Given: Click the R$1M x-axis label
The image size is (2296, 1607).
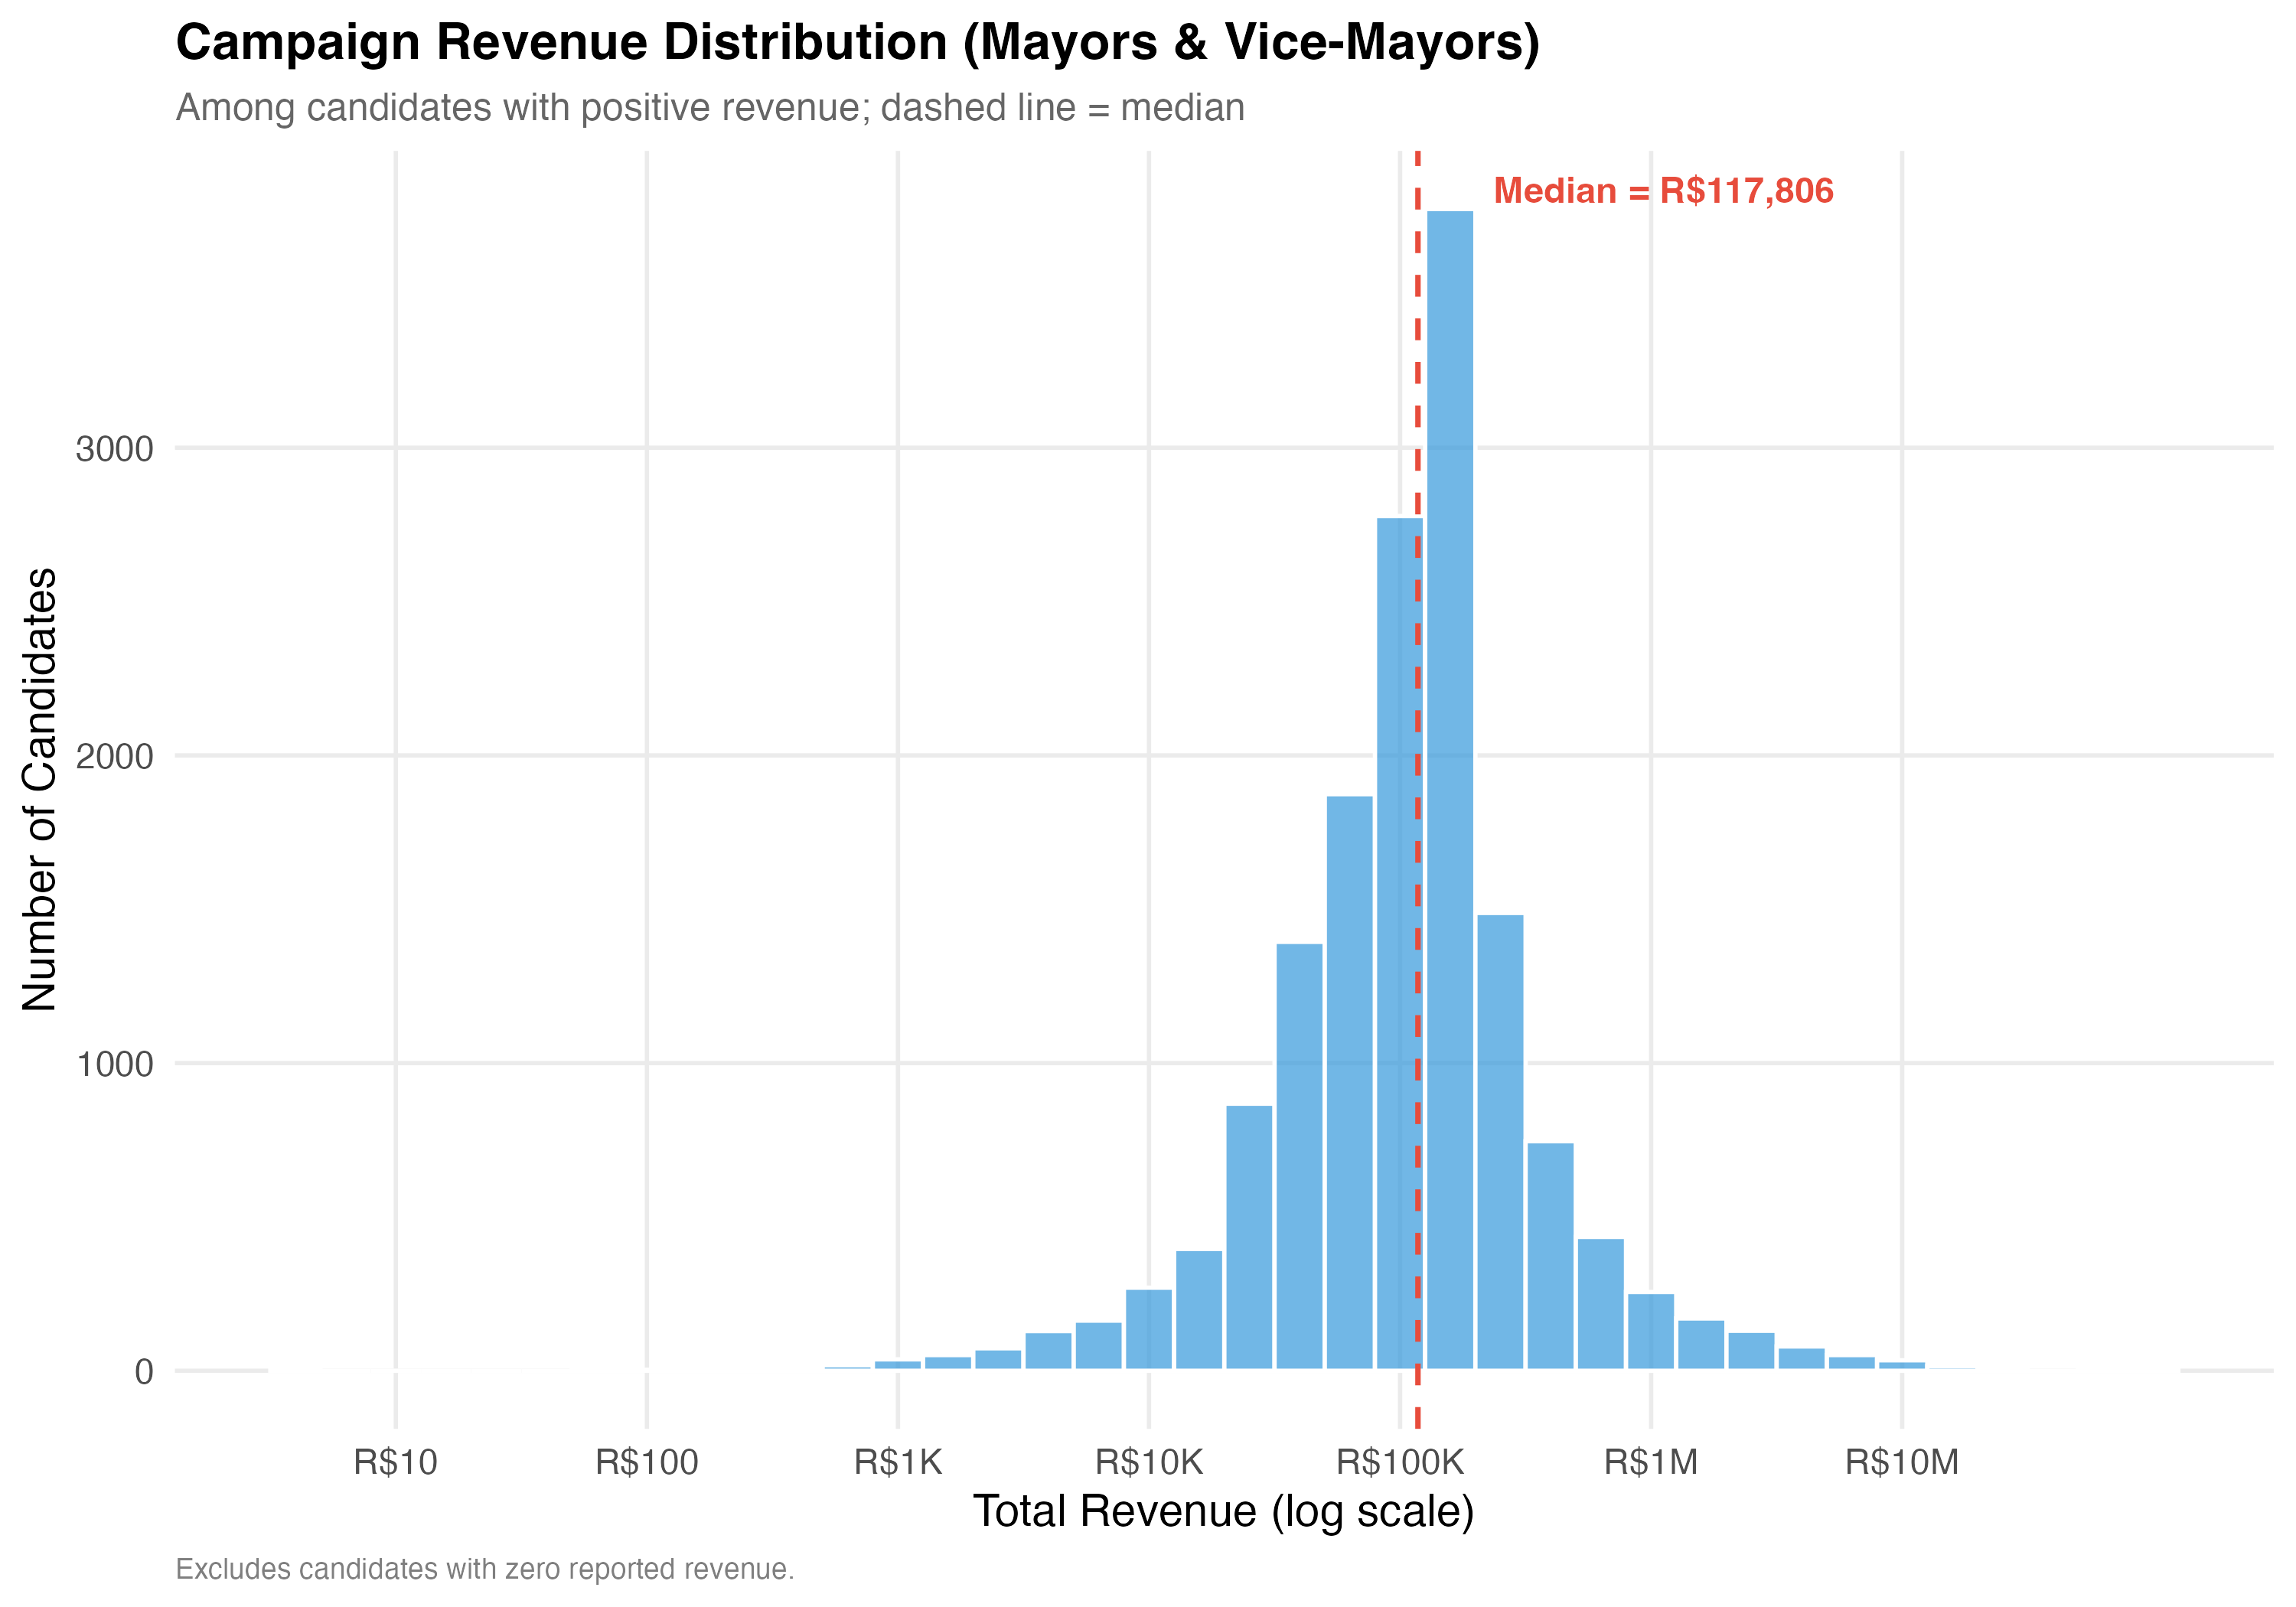Looking at the screenshot, I should tap(1651, 1463).
